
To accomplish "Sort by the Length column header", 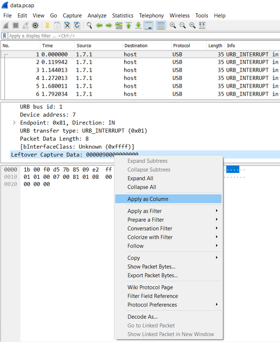I will pos(215,45).
